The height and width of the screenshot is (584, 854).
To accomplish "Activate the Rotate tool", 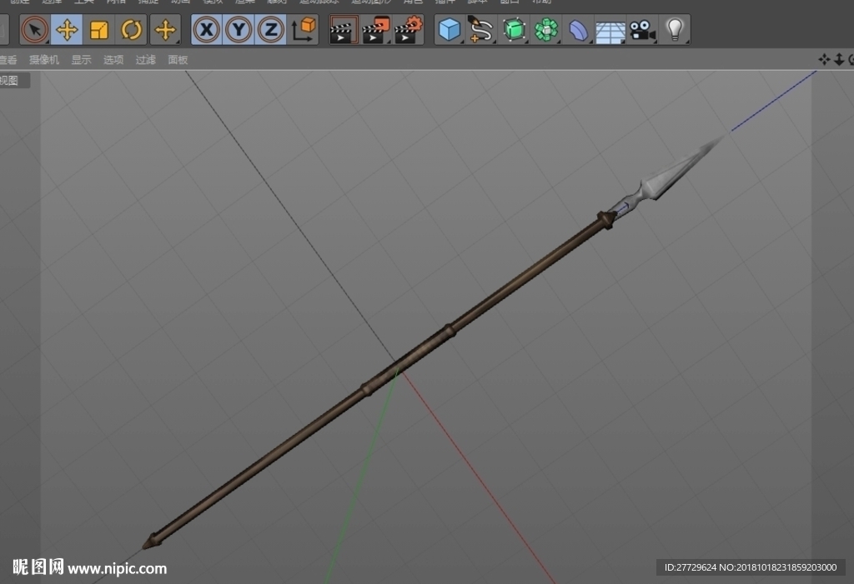I will pos(131,29).
